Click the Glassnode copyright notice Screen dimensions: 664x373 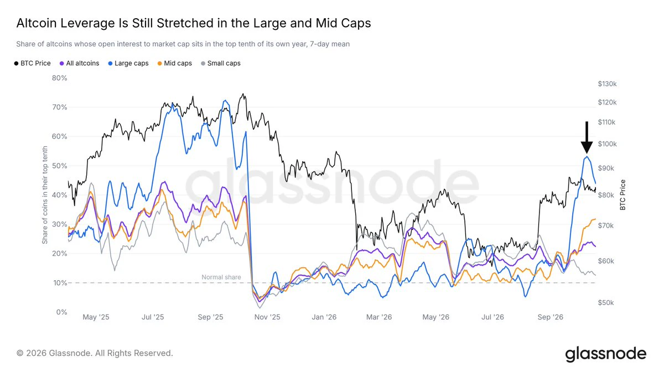(x=95, y=353)
